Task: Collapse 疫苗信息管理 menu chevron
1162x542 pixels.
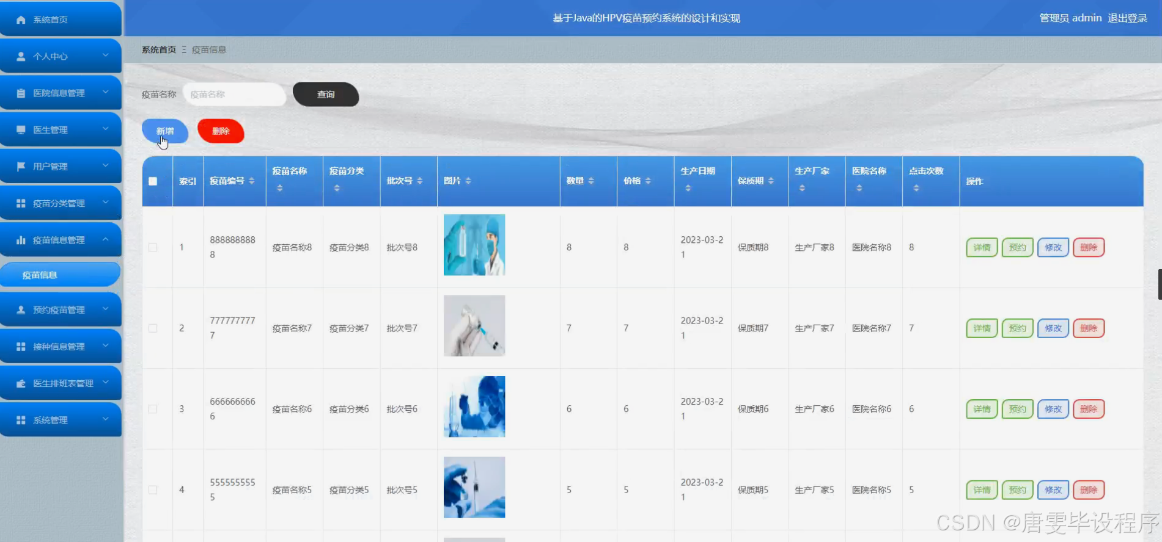Action: 106,239
